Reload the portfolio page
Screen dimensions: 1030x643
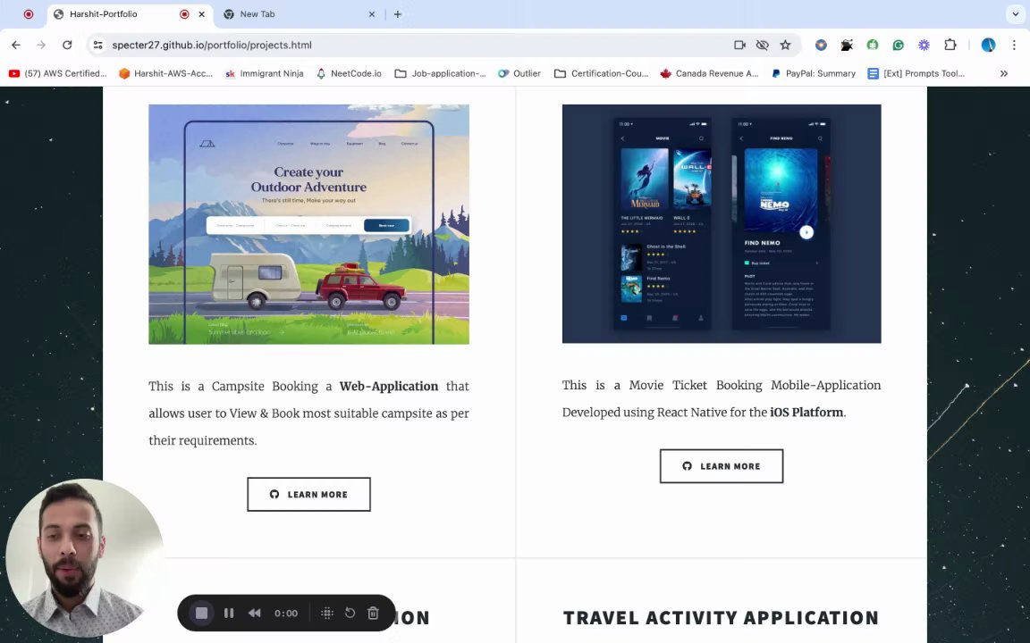tap(67, 45)
